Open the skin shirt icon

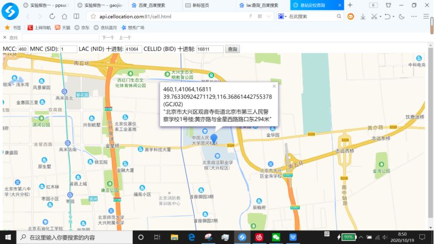(x=389, y=5)
